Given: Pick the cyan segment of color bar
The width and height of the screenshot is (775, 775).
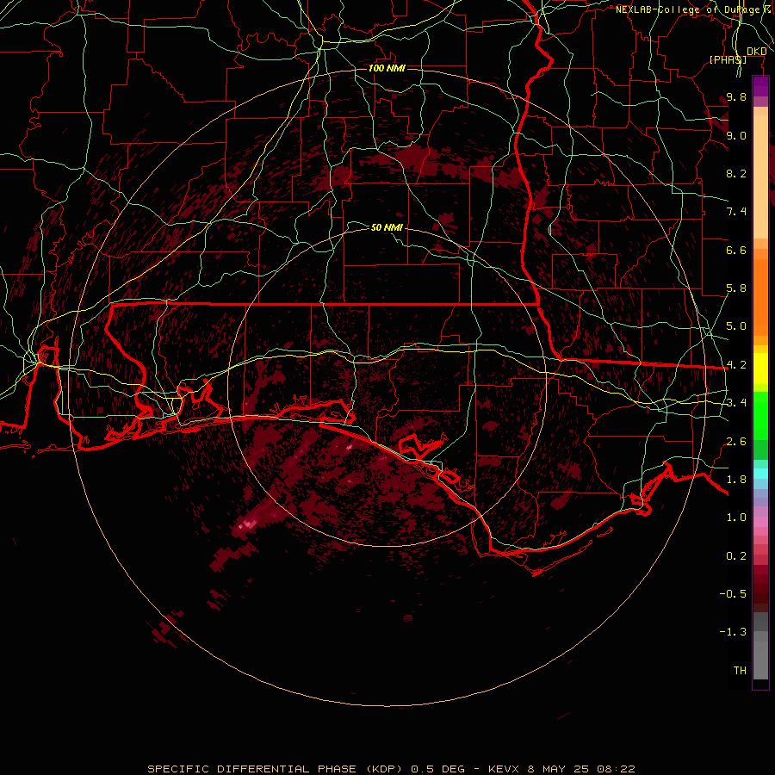Looking at the screenshot, I should tap(760, 474).
